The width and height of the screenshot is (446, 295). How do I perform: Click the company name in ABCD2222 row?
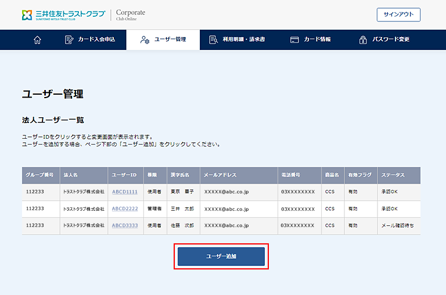point(84,209)
